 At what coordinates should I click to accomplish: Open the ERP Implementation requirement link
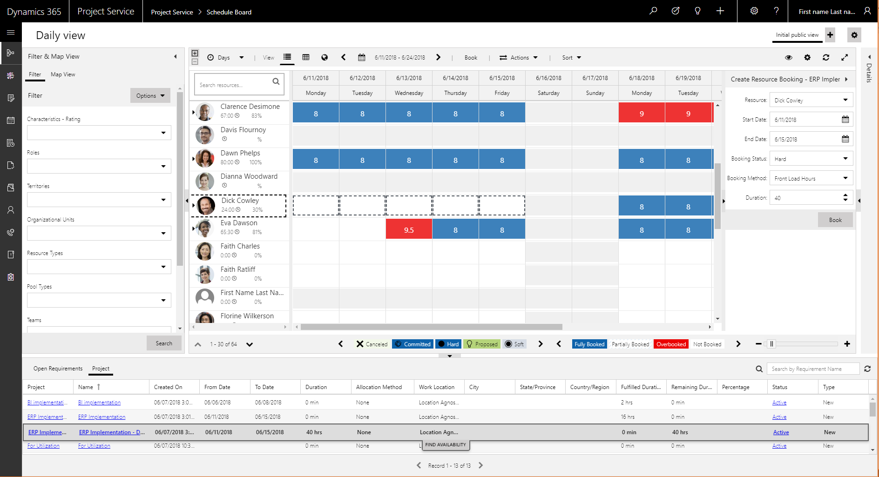click(101, 417)
